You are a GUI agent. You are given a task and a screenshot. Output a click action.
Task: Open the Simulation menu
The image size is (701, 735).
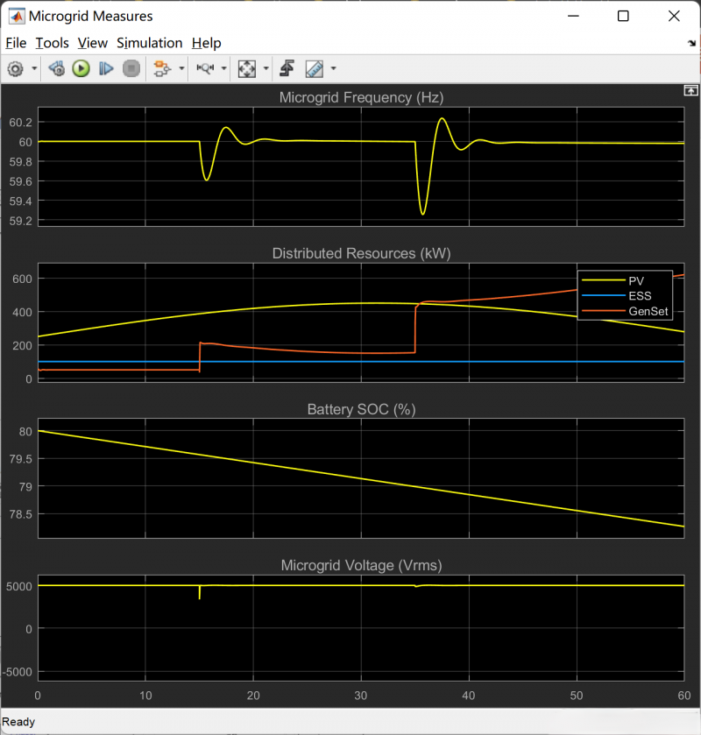[150, 43]
